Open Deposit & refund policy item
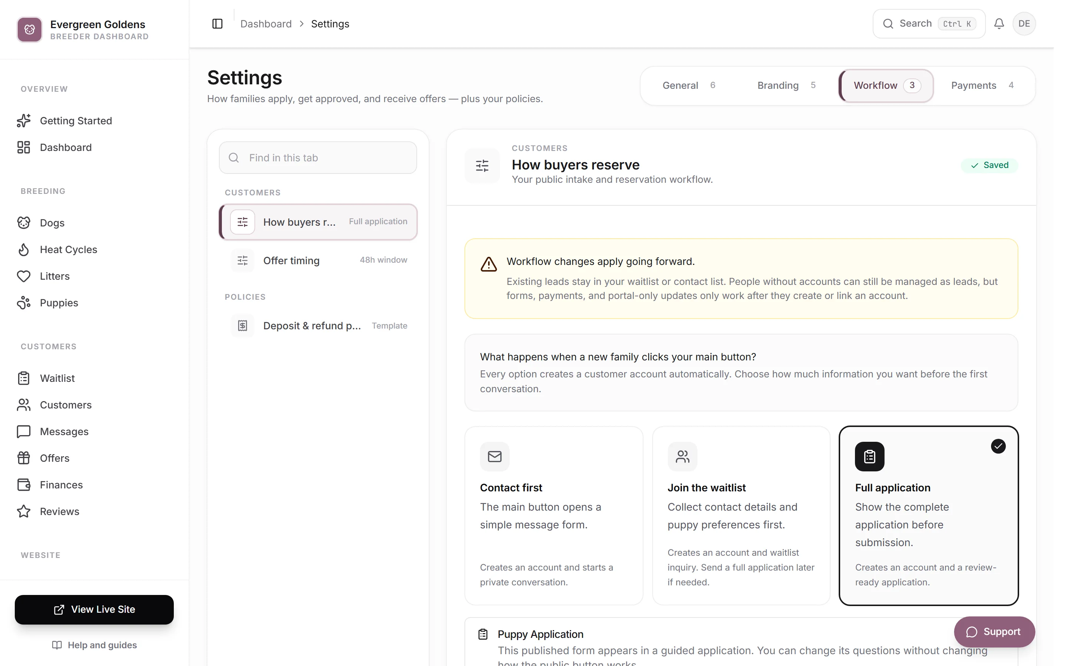Screen dimensions: 1065x666 [x=318, y=326]
